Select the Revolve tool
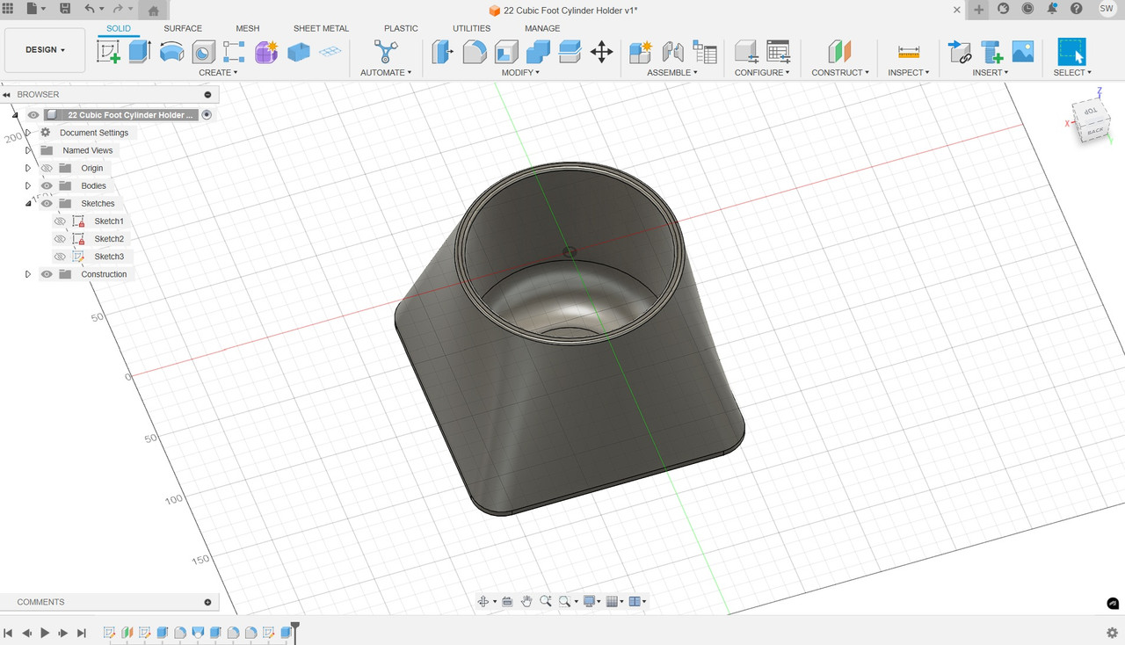 point(171,52)
